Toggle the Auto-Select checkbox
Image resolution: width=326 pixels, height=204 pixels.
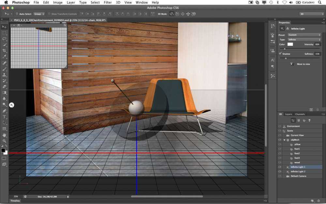click(17, 14)
